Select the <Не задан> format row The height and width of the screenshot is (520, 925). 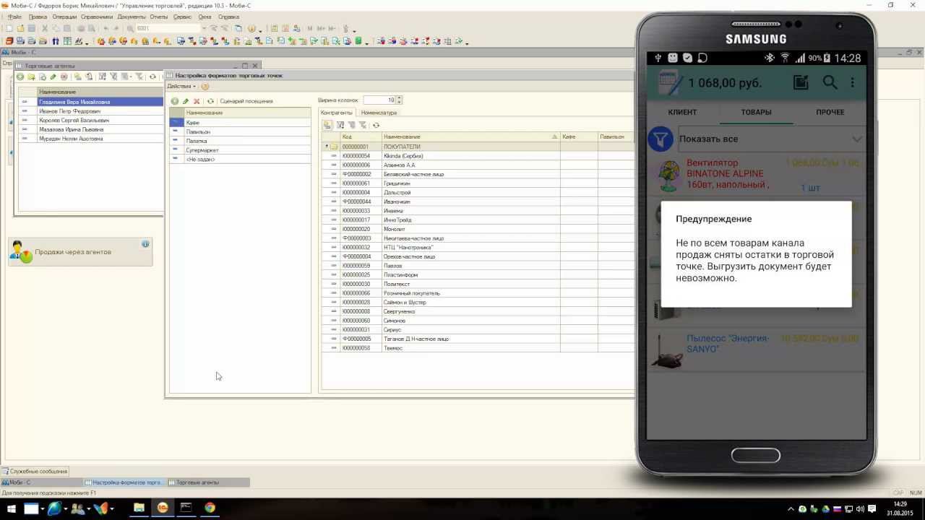240,159
